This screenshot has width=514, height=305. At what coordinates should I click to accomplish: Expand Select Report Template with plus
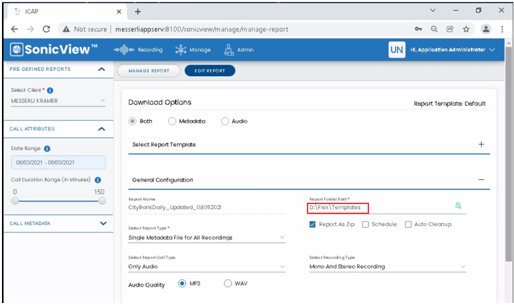(x=481, y=144)
